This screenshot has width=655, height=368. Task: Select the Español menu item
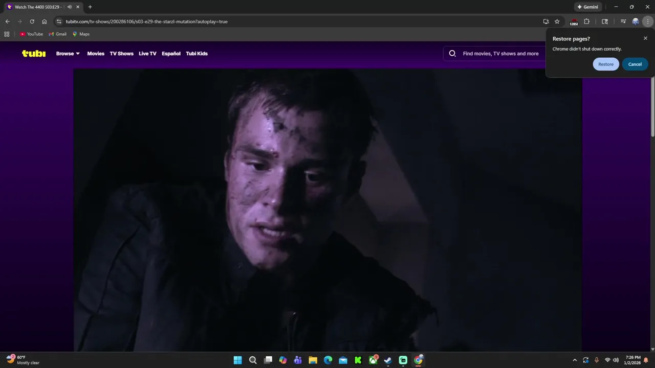(171, 53)
